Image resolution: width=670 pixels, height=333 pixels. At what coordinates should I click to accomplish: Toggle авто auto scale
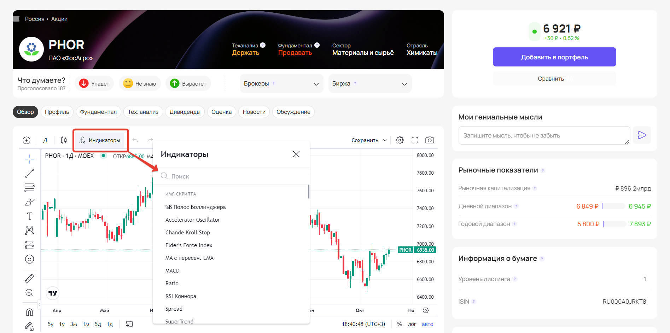pos(427,324)
